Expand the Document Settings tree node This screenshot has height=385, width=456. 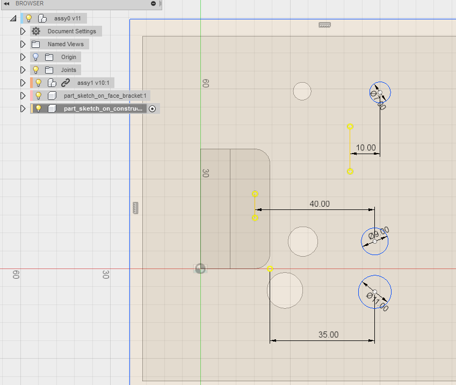[x=23, y=31]
